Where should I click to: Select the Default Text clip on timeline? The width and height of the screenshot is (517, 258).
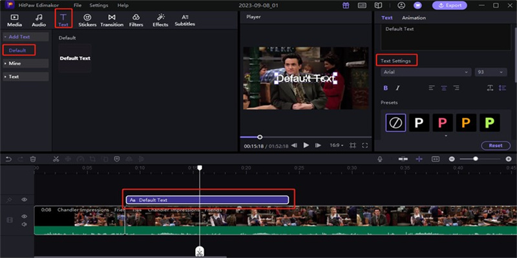pos(207,200)
